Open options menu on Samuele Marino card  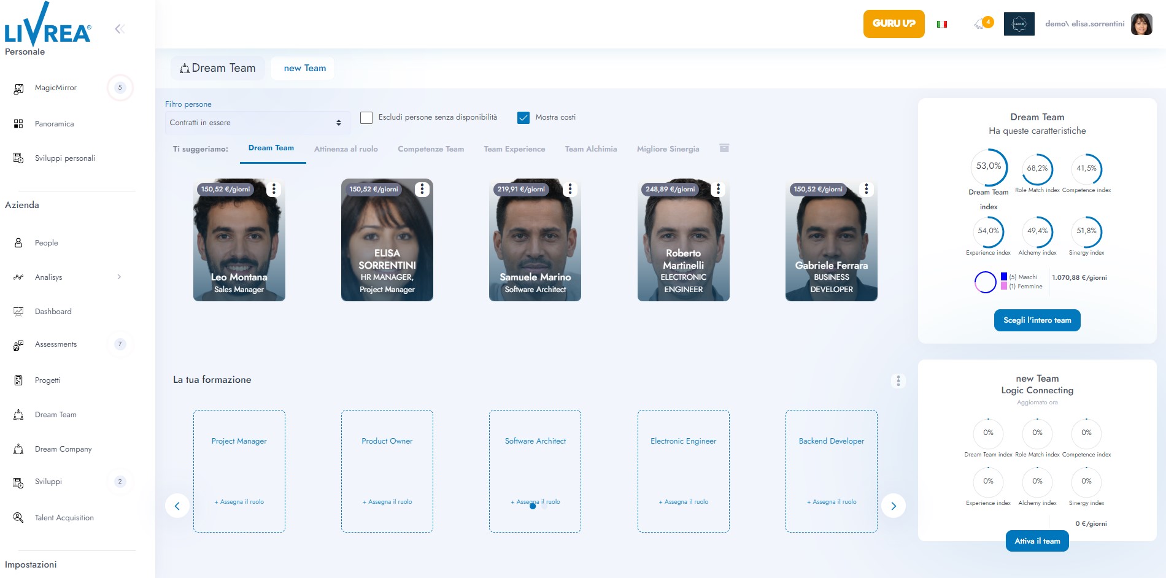570,189
